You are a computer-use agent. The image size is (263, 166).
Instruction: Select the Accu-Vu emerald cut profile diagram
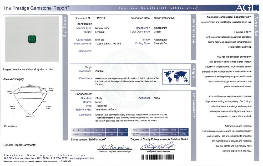pos(31,100)
